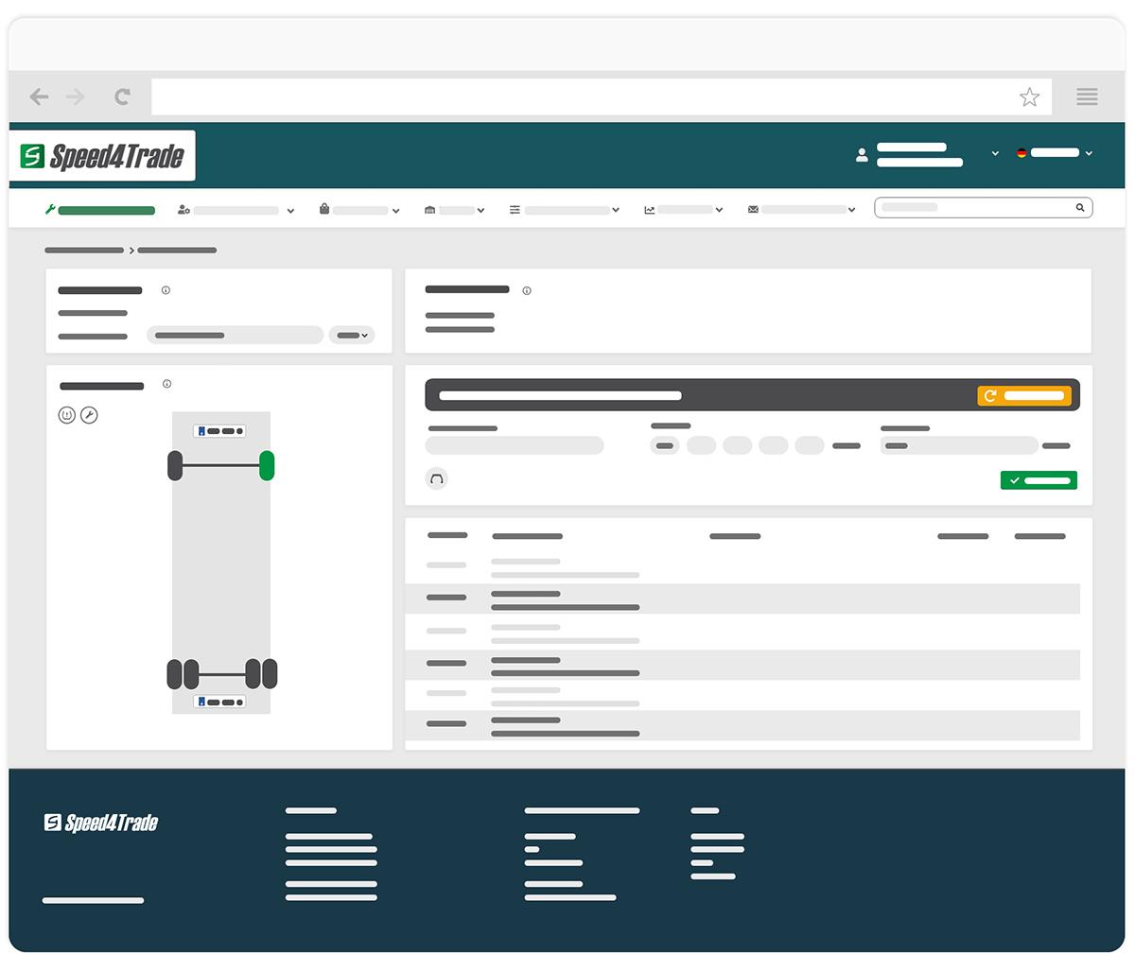
Task: Click the round wrench icon above axle diagram
Action: 89,415
